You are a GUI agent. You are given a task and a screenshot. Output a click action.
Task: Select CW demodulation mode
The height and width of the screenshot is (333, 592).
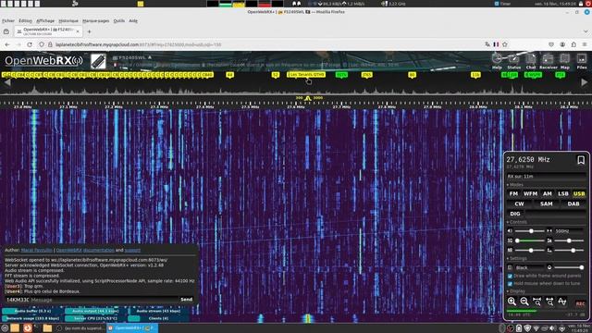click(519, 203)
